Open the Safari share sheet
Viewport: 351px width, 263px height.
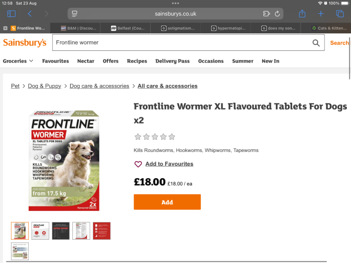[302, 14]
